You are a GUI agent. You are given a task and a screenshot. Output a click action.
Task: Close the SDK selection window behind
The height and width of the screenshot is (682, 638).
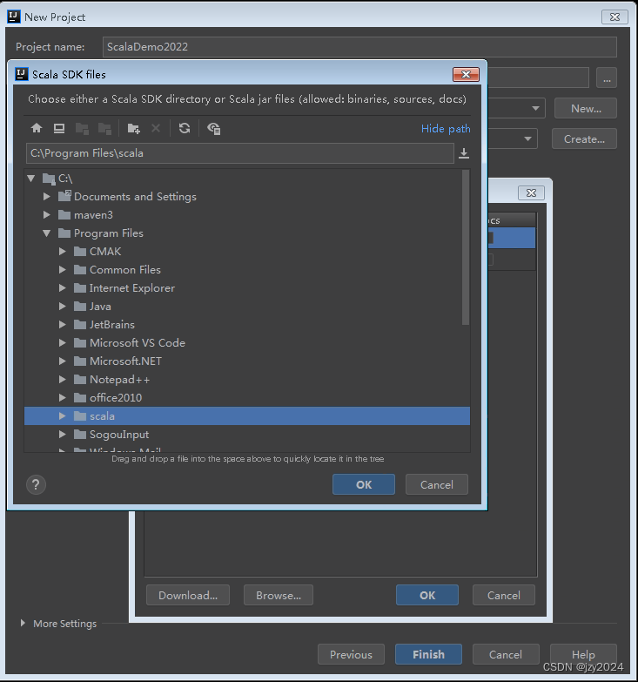tap(531, 192)
